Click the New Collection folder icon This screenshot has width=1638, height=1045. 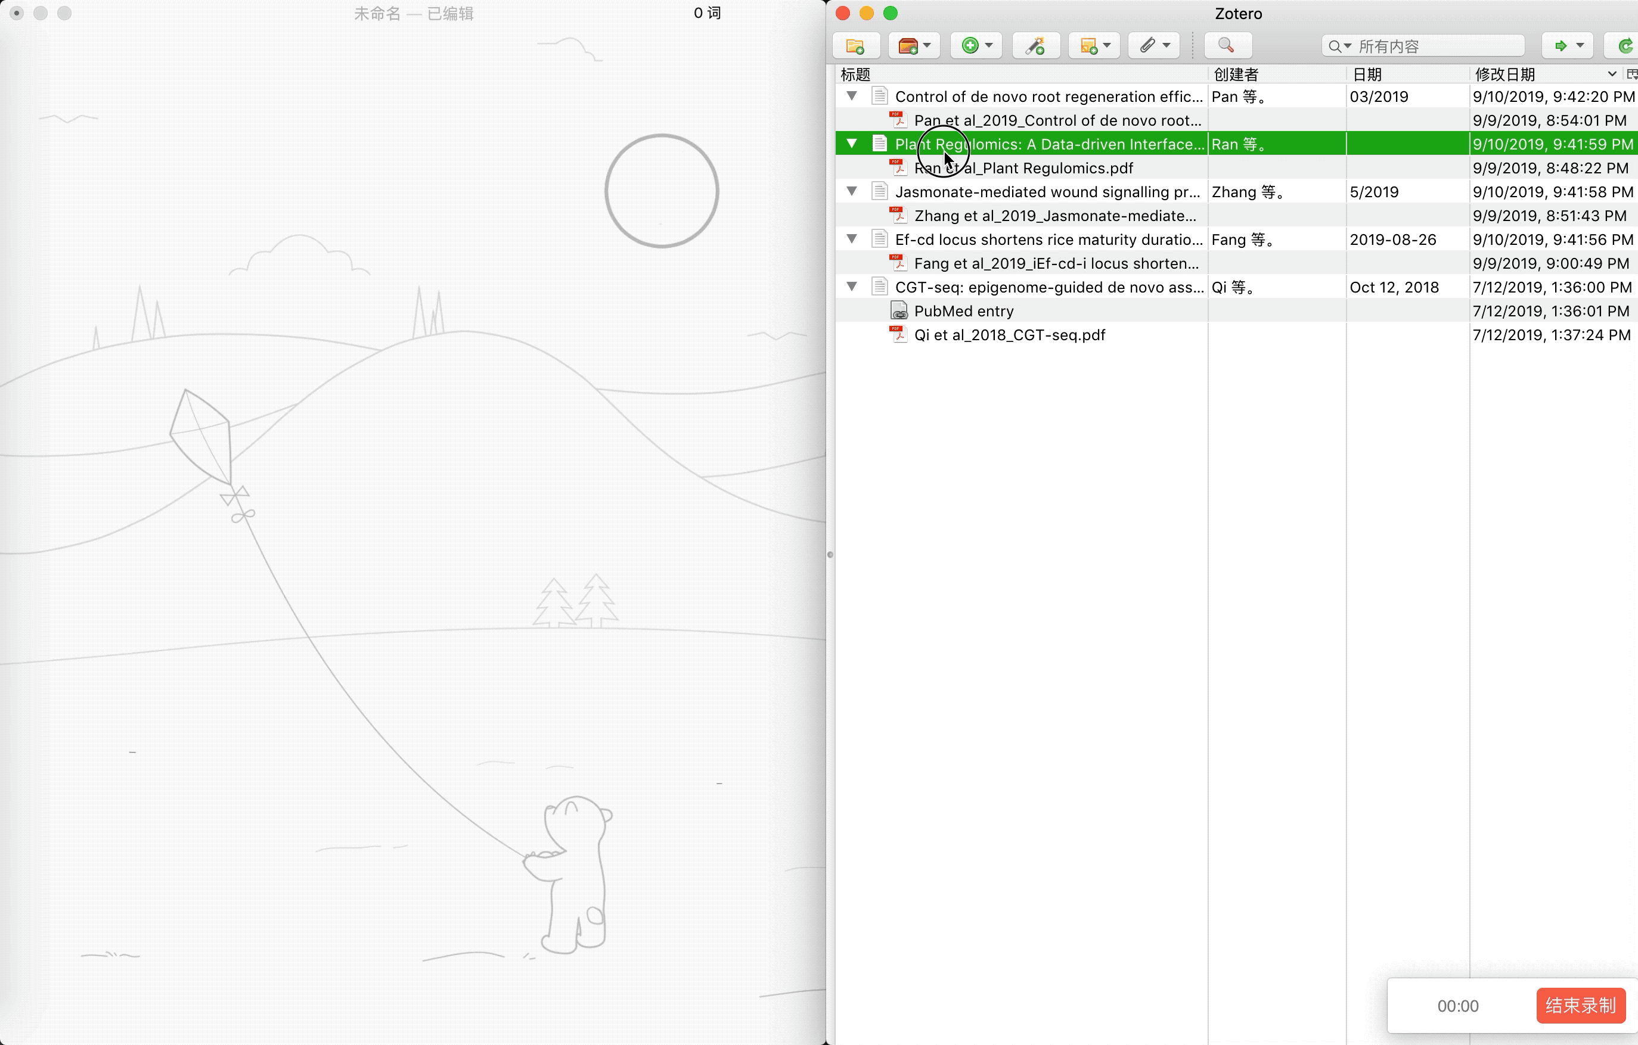[x=855, y=45]
